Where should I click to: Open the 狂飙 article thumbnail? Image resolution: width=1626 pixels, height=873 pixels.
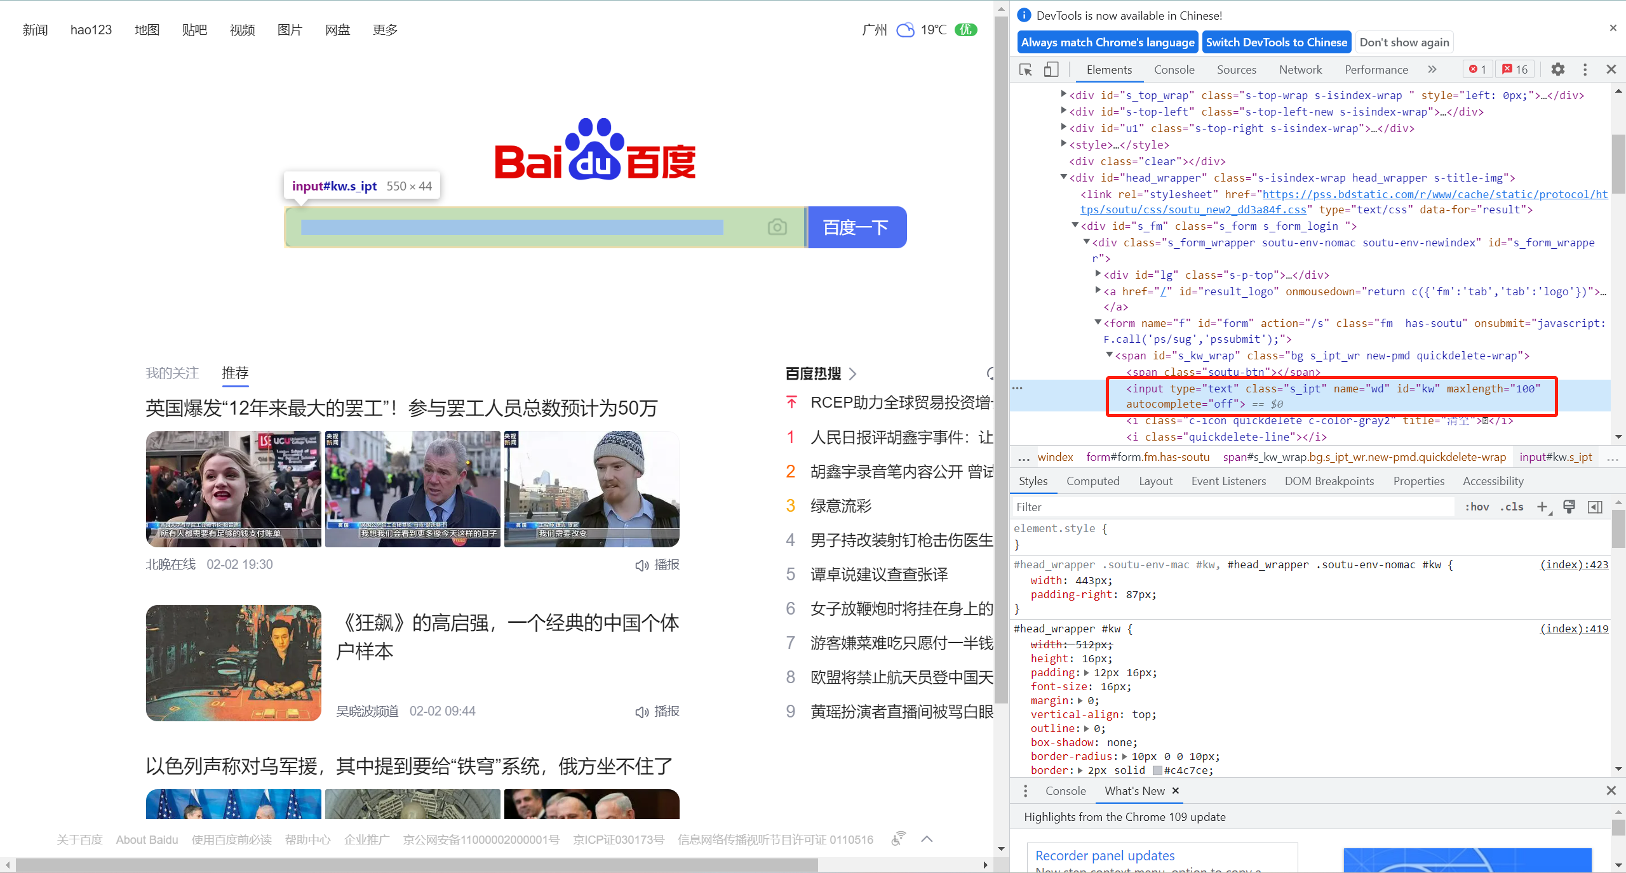233,663
